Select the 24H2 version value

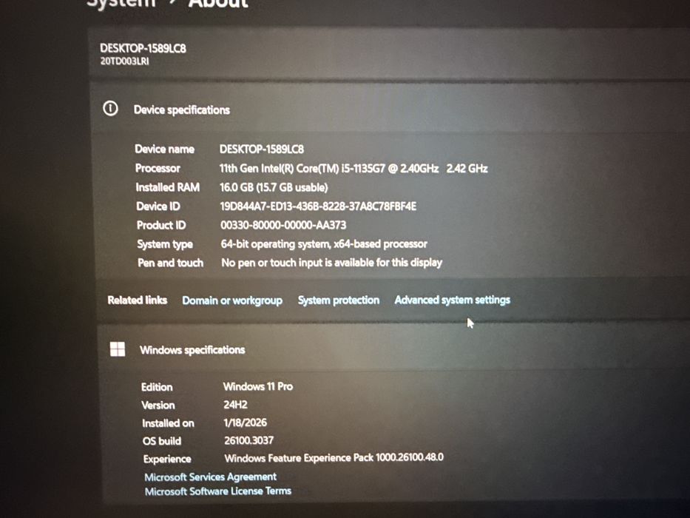[235, 404]
